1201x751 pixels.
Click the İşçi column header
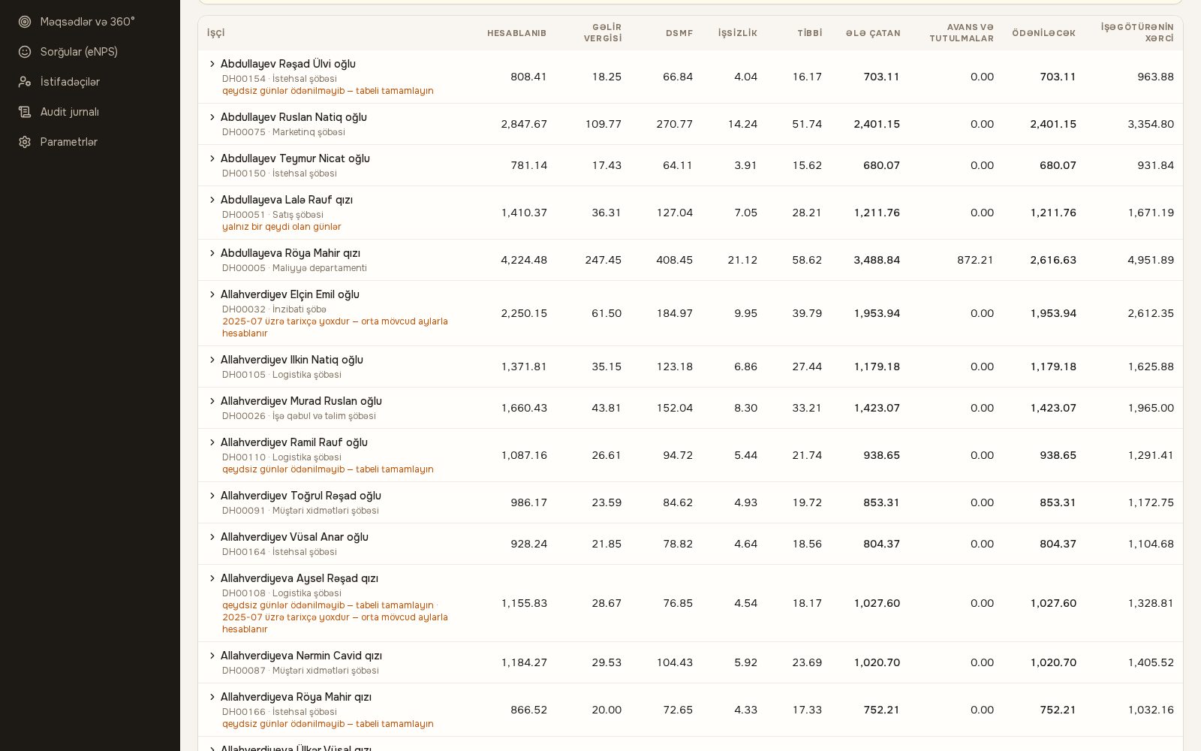[216, 33]
